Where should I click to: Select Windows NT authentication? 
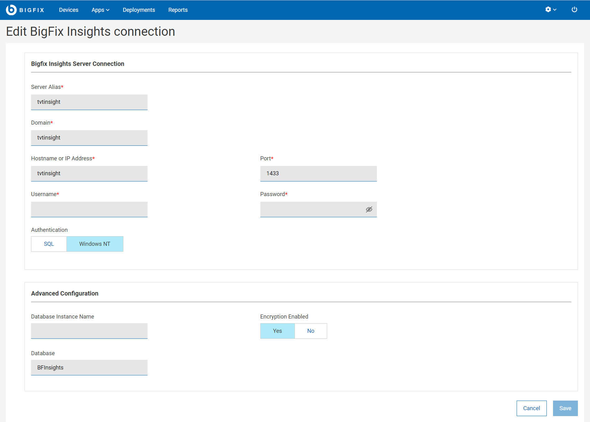coord(95,244)
